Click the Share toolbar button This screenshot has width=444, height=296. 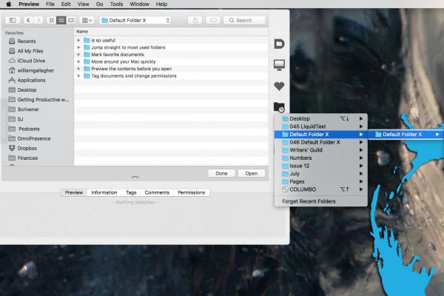tap(195, 20)
